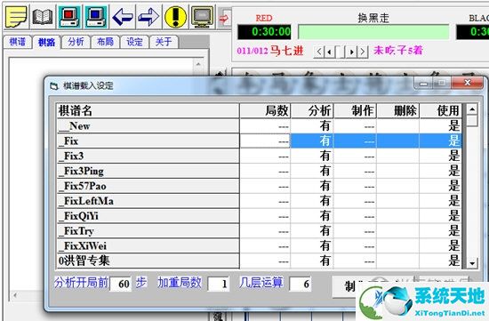Click the 使用 column header

point(441,111)
